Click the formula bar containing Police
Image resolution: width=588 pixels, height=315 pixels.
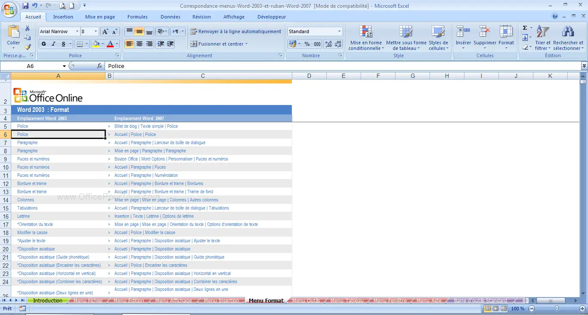[343, 66]
